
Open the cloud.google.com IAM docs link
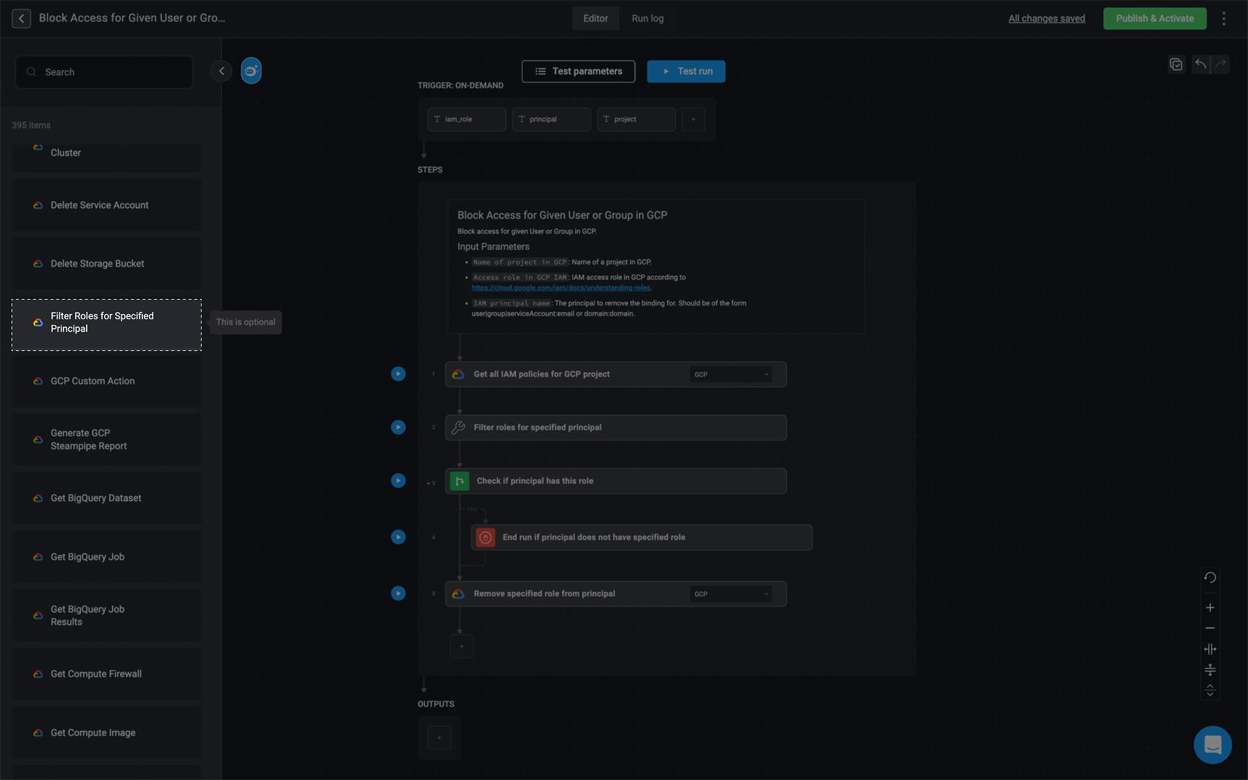tap(561, 287)
